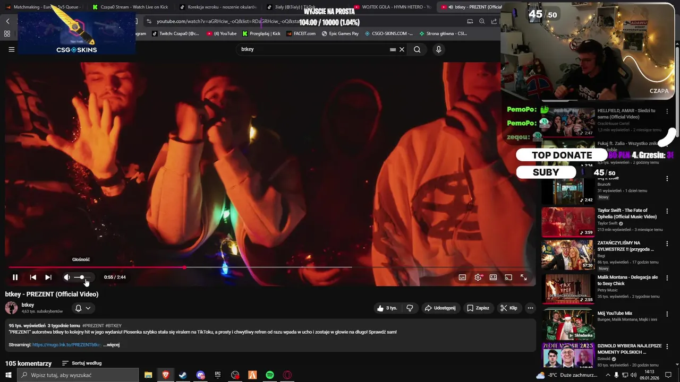This screenshot has width=680, height=382.
Task: Submit search with the magnifier button
Action: [417, 49]
